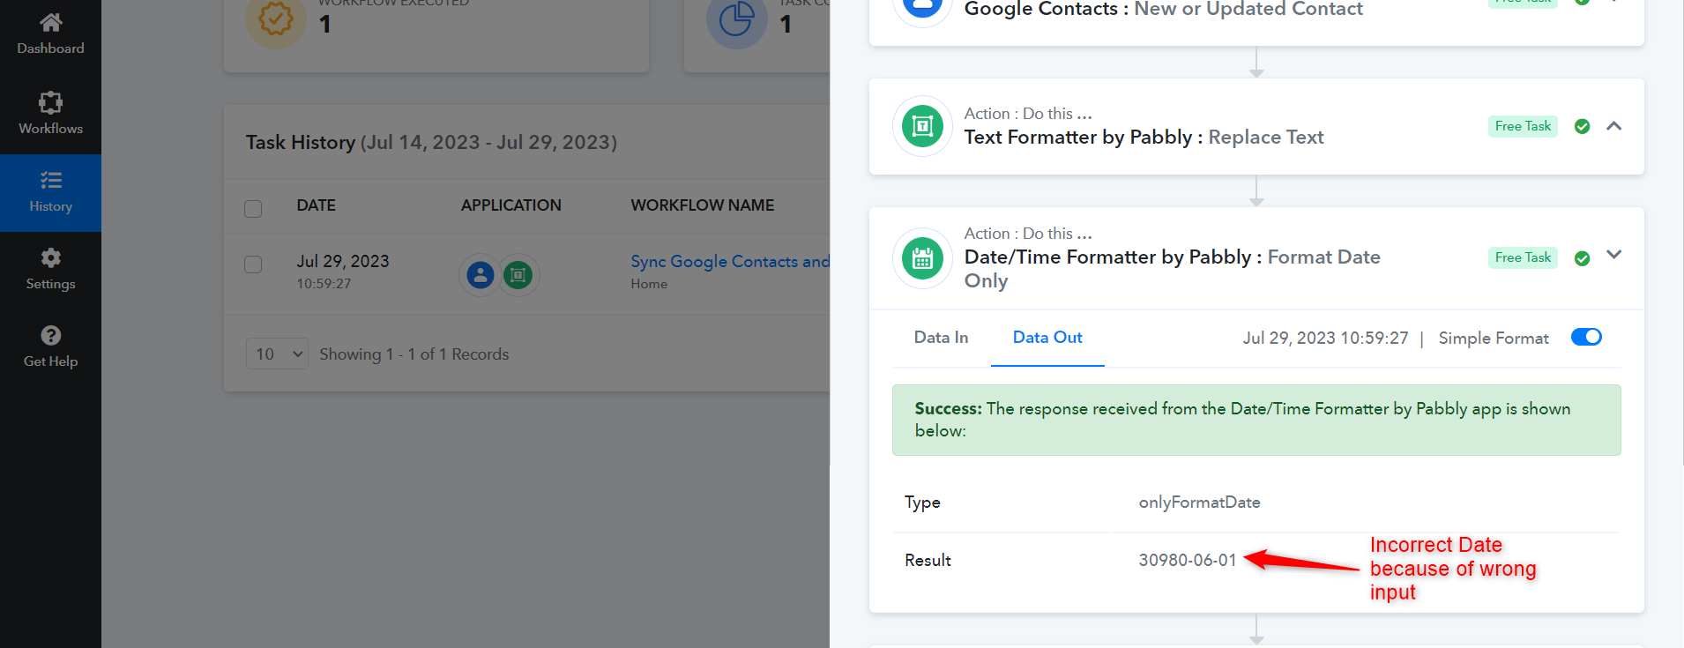This screenshot has height=648, width=1684.
Task: Click the Date/Time Formatter calendar icon
Action: pyautogui.click(x=922, y=258)
